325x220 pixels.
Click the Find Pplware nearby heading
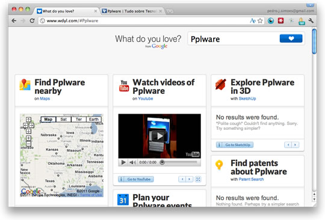[x=60, y=87]
